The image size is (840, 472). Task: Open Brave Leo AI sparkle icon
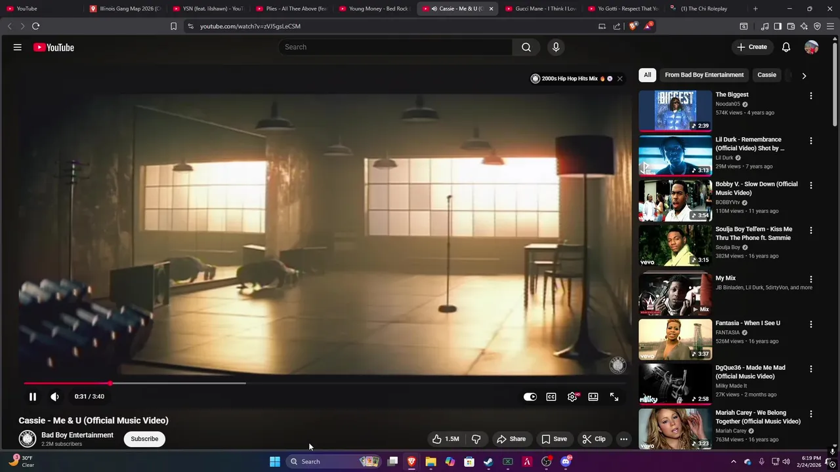click(804, 26)
